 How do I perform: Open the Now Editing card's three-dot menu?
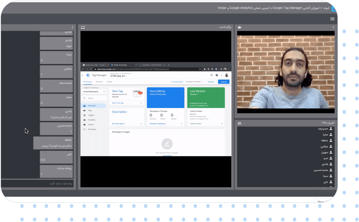[181, 91]
